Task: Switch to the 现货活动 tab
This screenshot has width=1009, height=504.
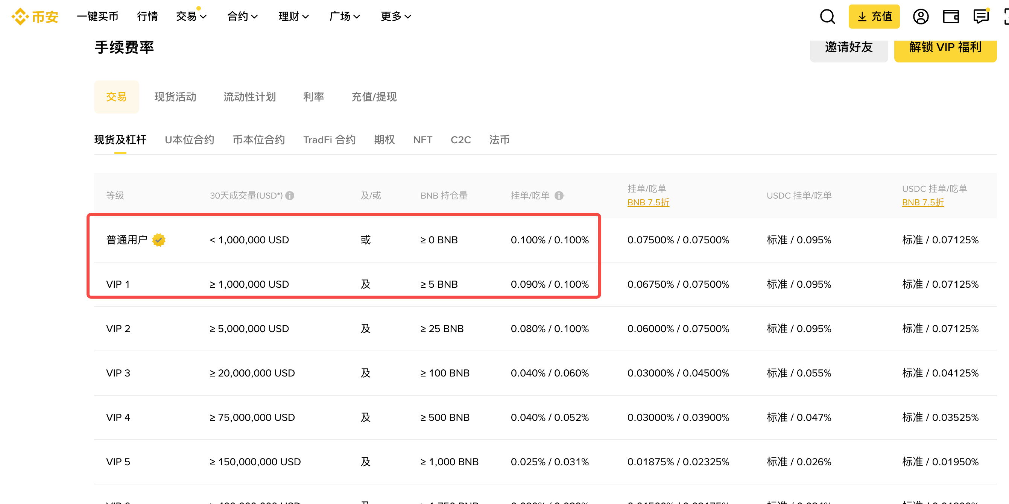Action: point(175,97)
